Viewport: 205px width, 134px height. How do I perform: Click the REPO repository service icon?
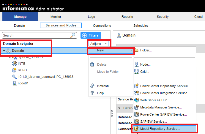(14, 70)
